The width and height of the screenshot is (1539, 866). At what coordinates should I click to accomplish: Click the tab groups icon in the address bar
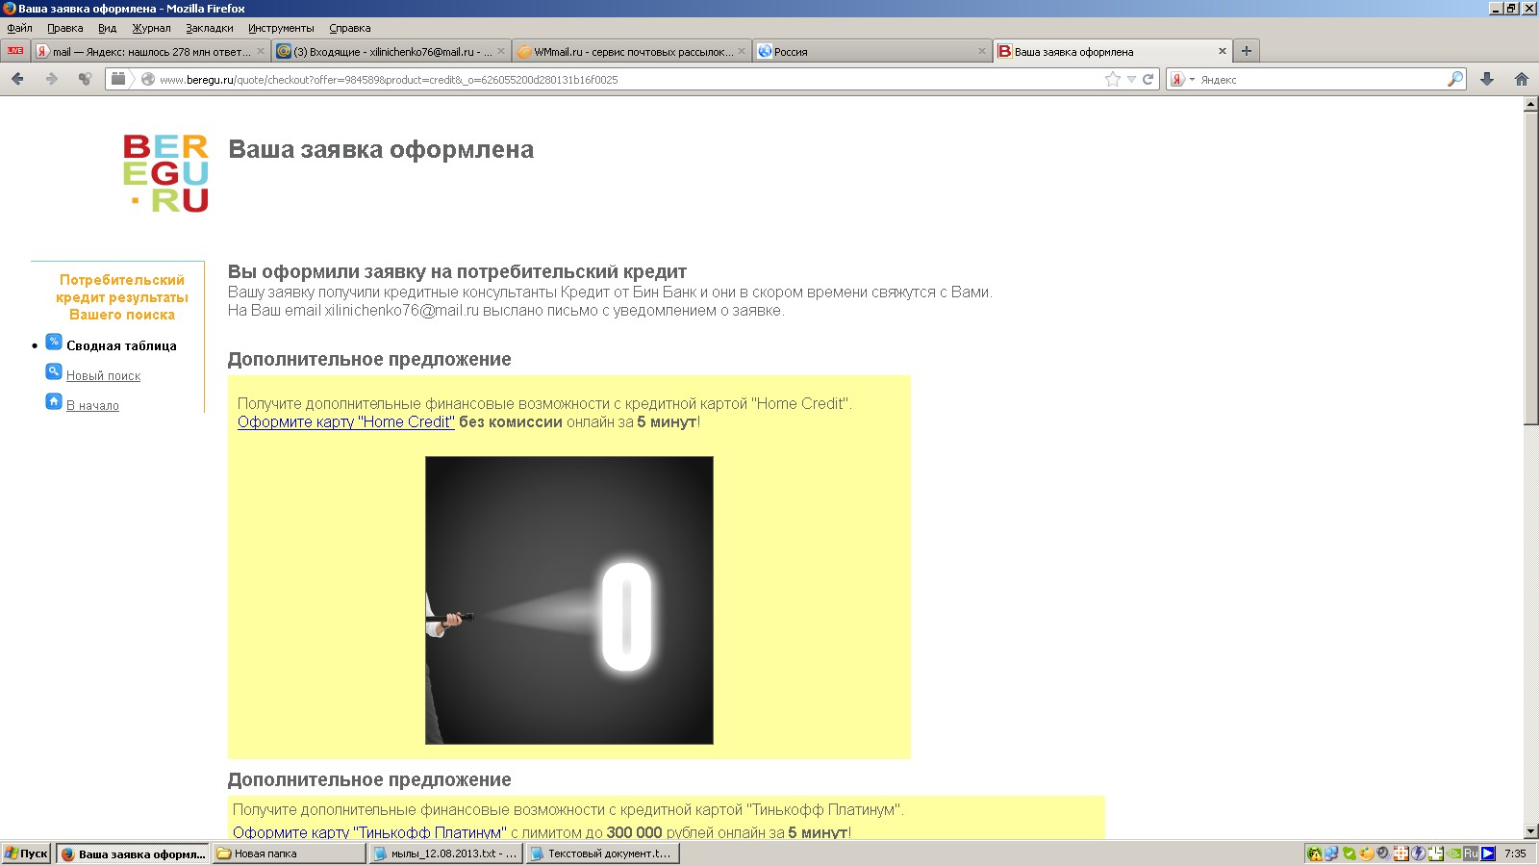pos(117,79)
